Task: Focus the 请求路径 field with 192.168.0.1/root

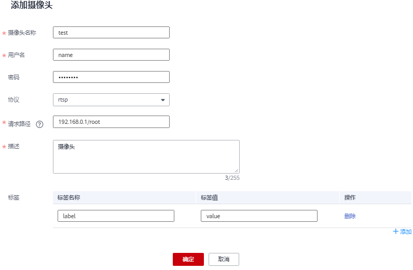Action: point(111,122)
